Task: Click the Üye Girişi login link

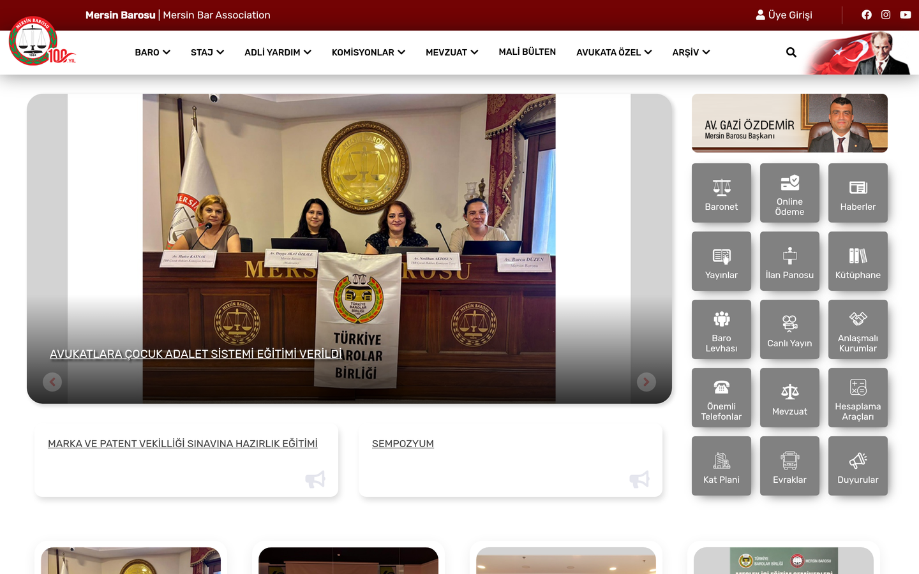Action: point(784,15)
